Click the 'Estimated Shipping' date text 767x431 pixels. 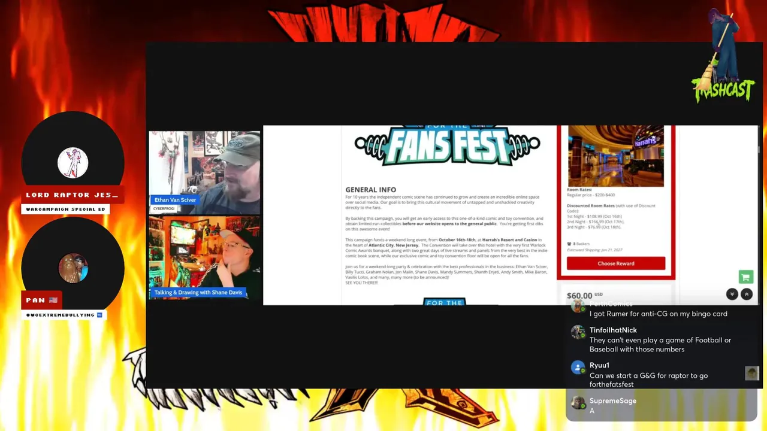click(x=595, y=250)
